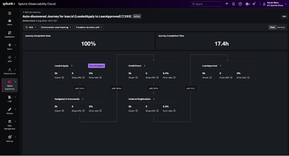Open the -30d time range dropdown
289x156 pixels.
click(x=31, y=27)
